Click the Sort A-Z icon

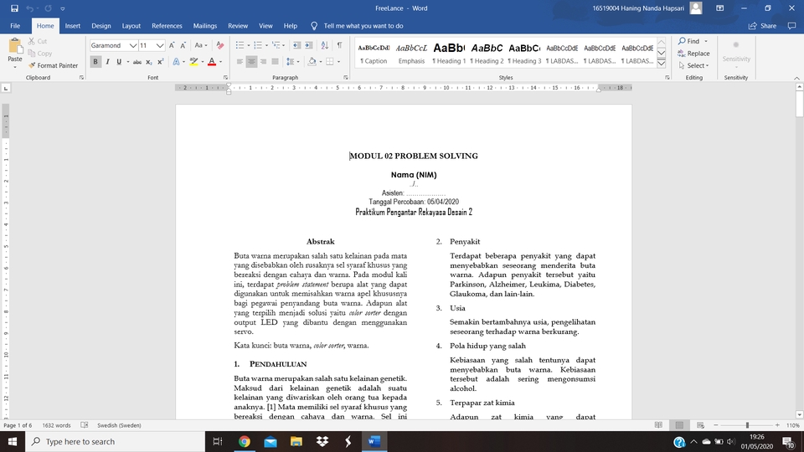click(325, 45)
